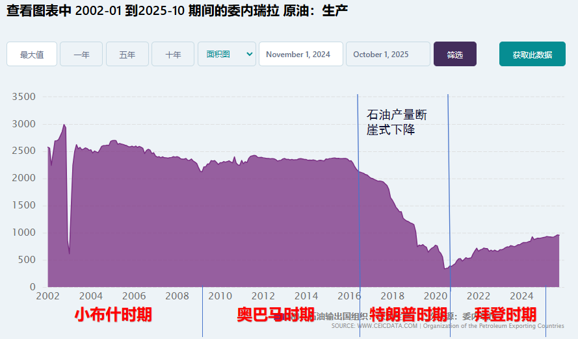Select the 最大值 time range button

(32, 55)
